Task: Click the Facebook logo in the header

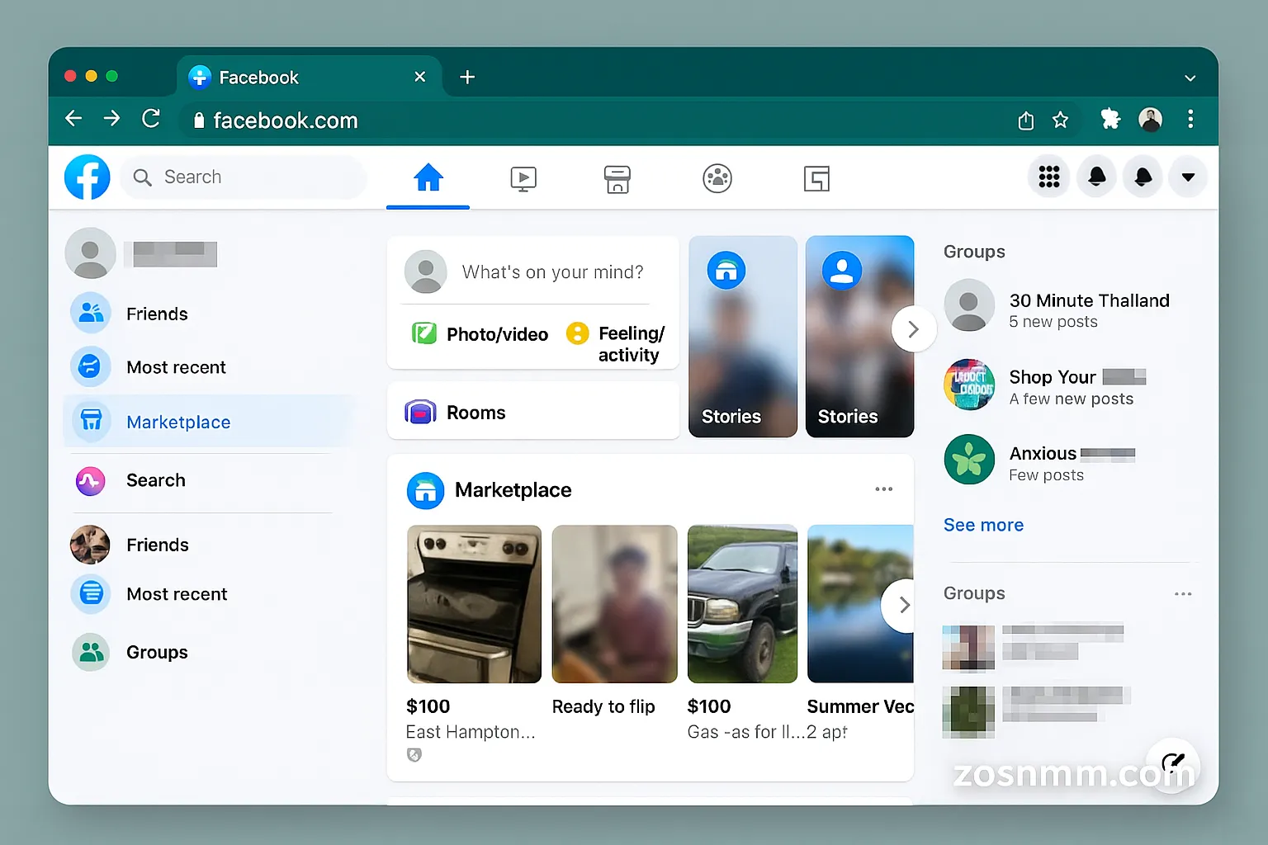Action: coord(88,177)
